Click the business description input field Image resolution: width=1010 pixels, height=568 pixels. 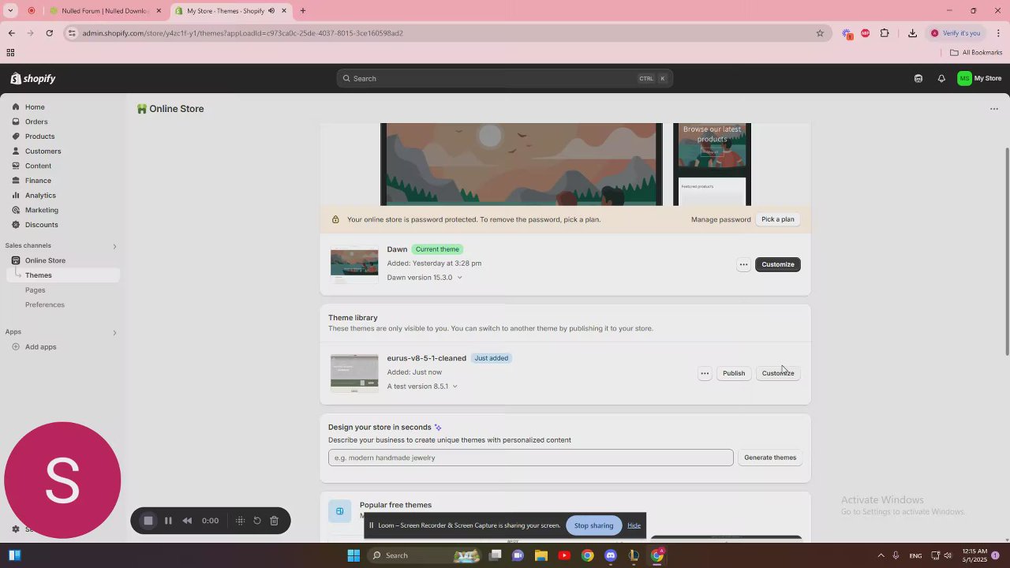[x=531, y=458]
